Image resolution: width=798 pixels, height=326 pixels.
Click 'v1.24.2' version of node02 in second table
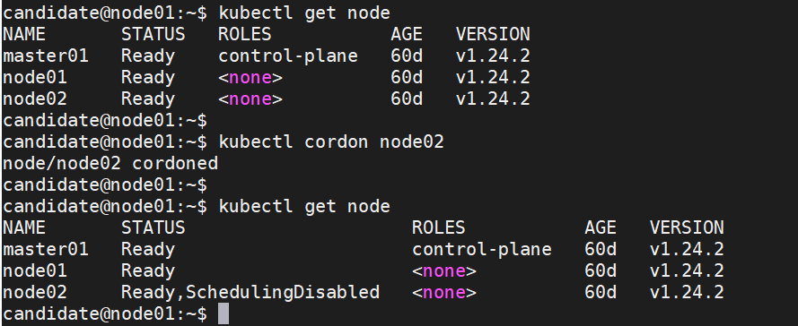pos(687,293)
